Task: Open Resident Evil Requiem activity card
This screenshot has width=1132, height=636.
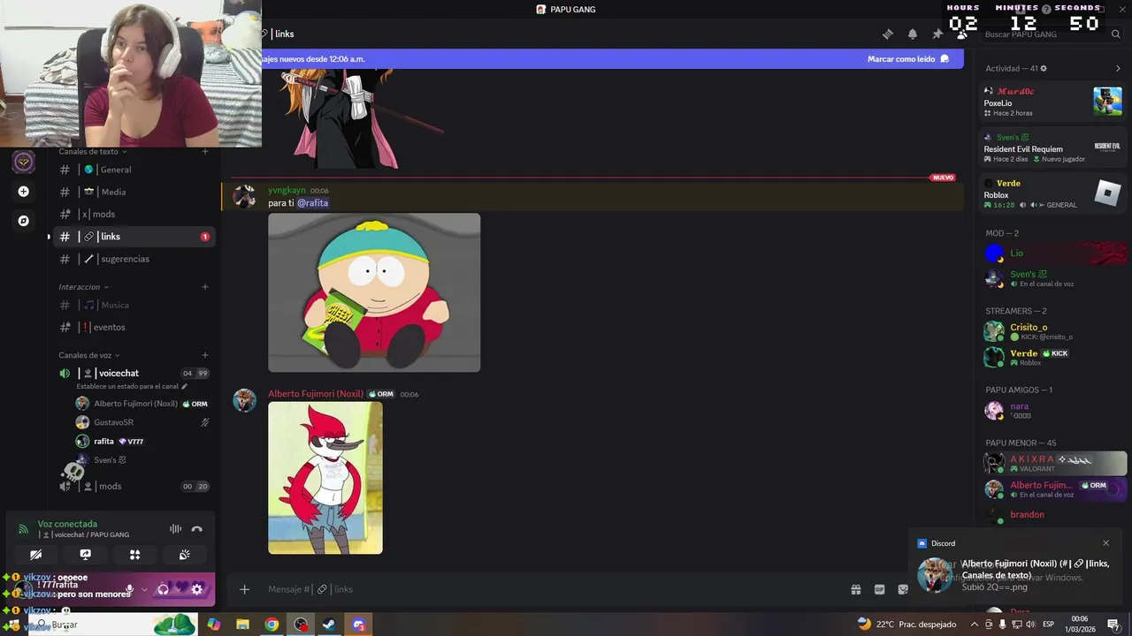Action: [1052, 148]
